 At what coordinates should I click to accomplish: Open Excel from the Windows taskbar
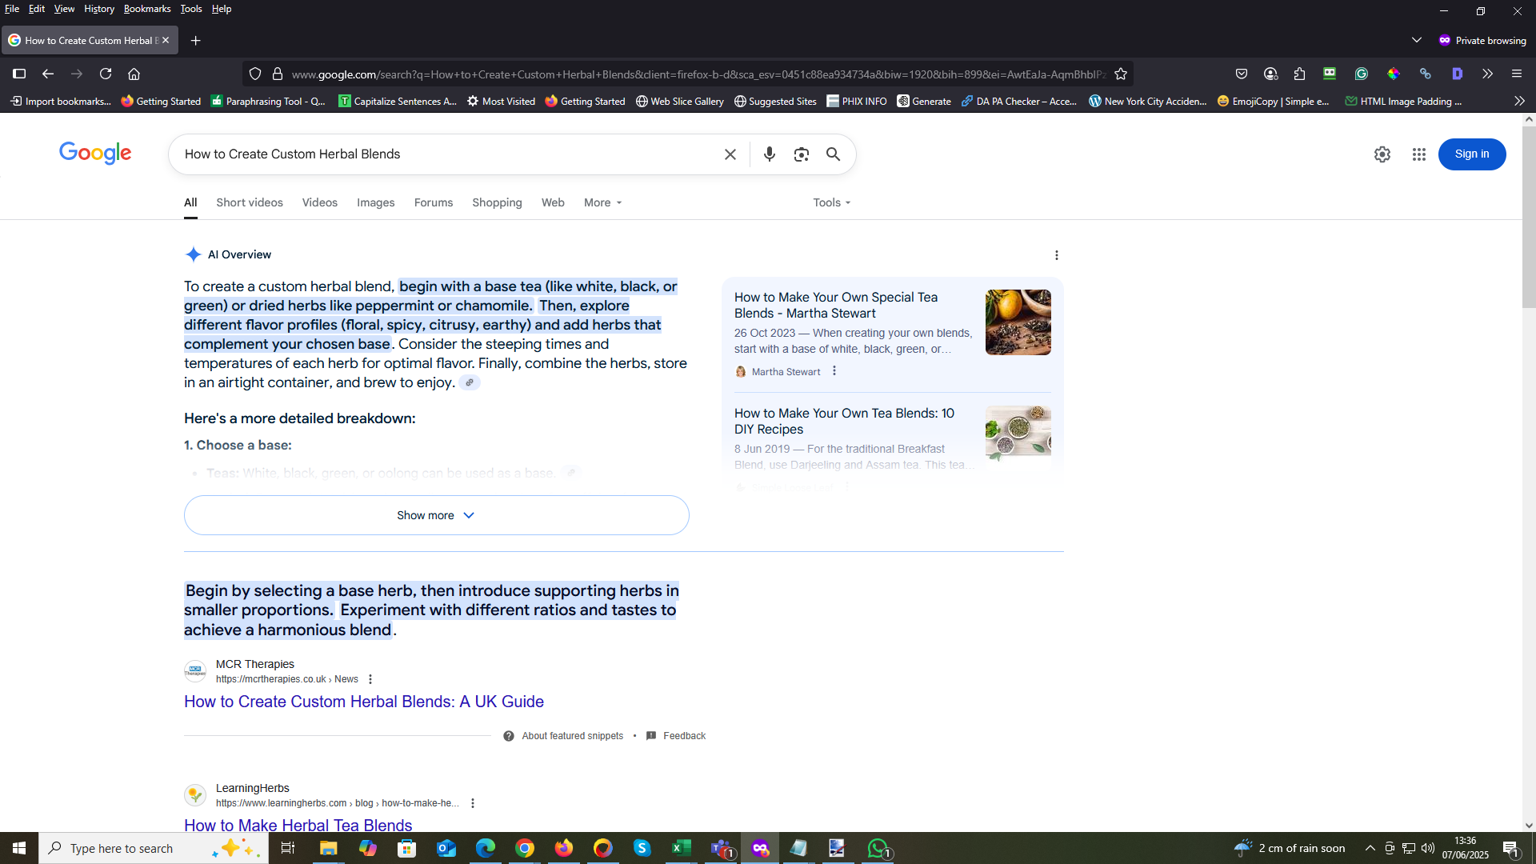[x=681, y=848]
